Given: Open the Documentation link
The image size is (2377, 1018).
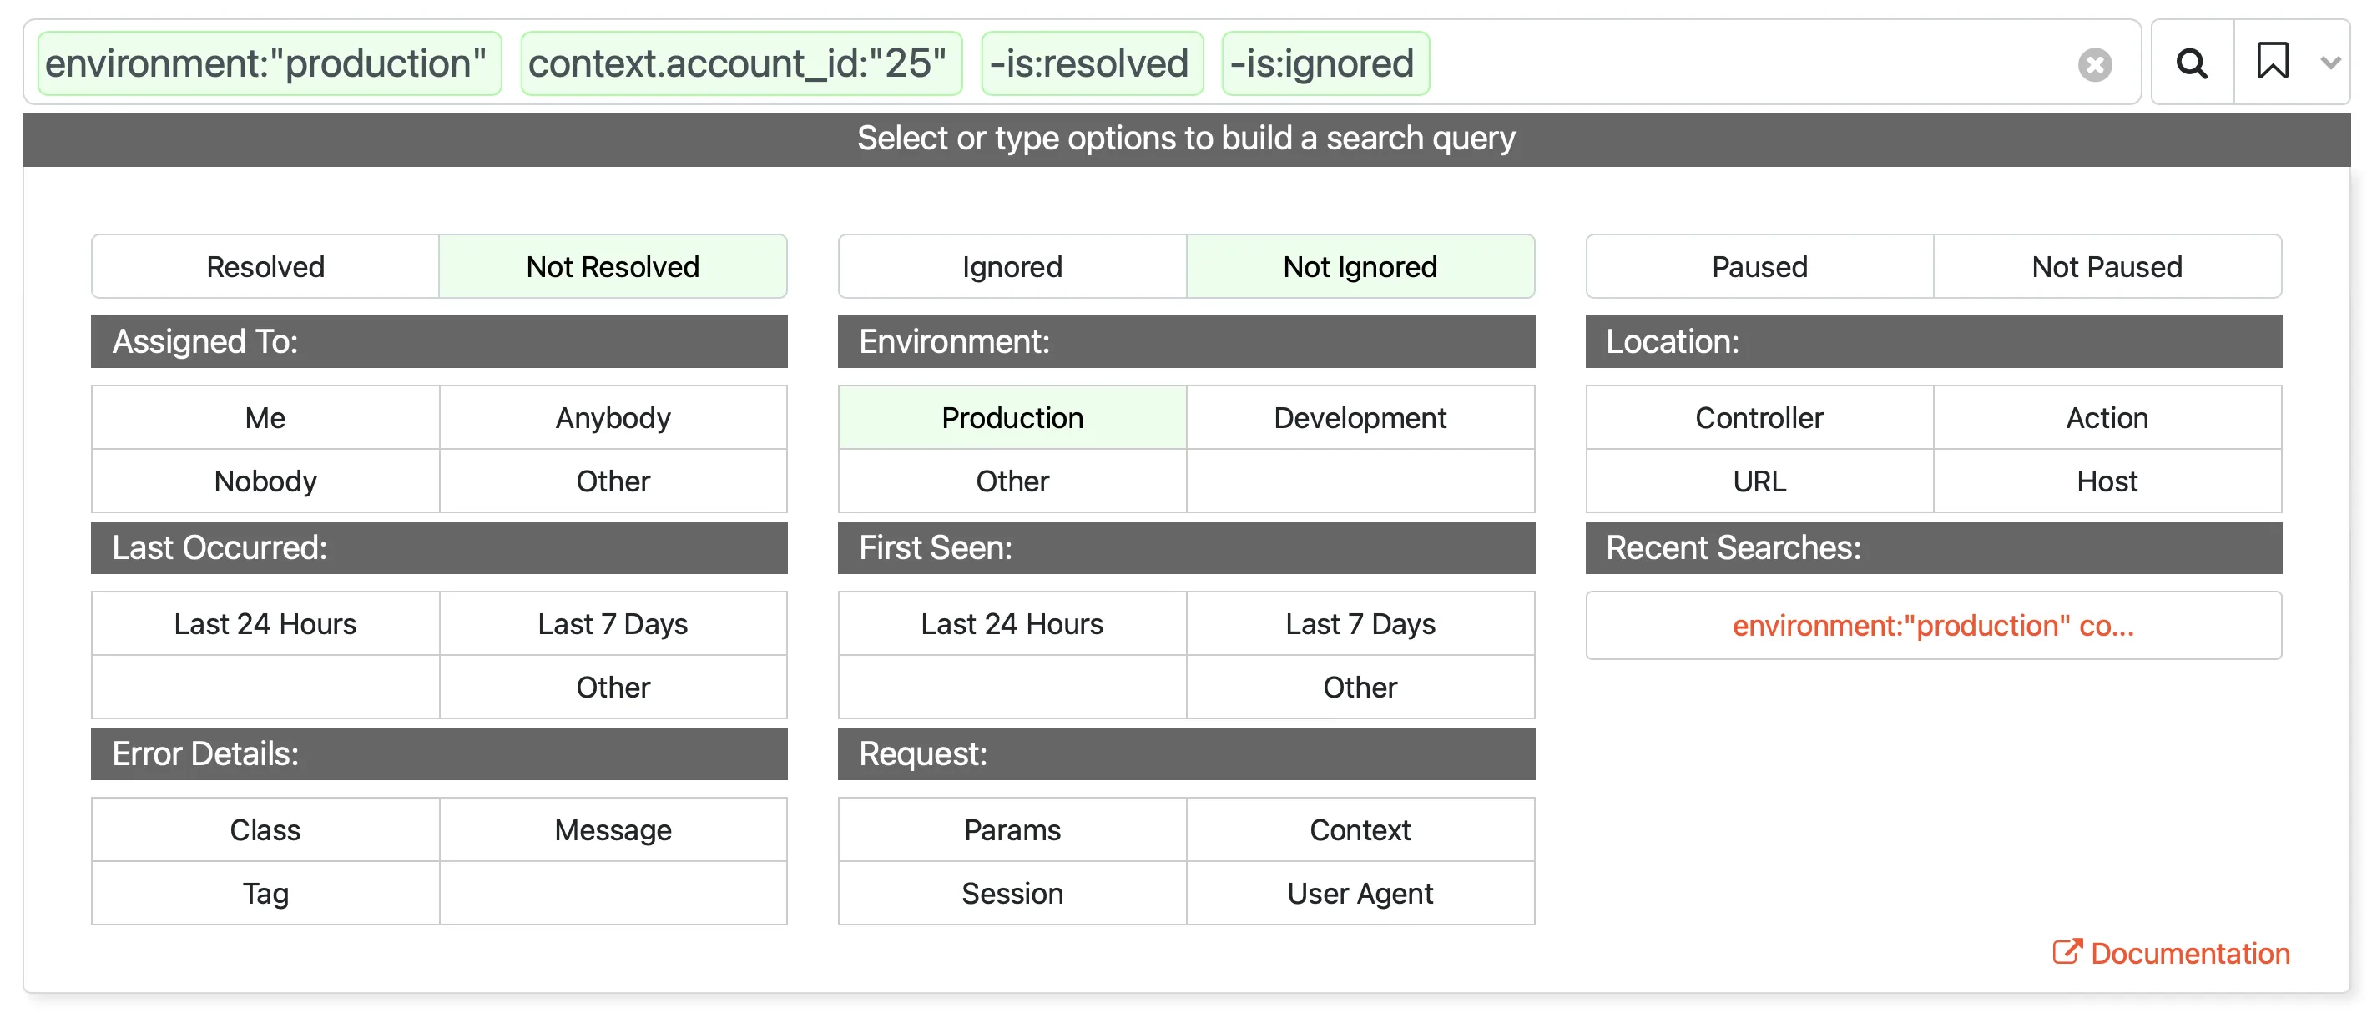Looking at the screenshot, I should point(2188,951).
